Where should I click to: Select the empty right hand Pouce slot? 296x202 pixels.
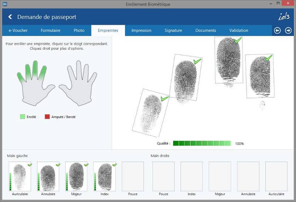tap(164, 176)
